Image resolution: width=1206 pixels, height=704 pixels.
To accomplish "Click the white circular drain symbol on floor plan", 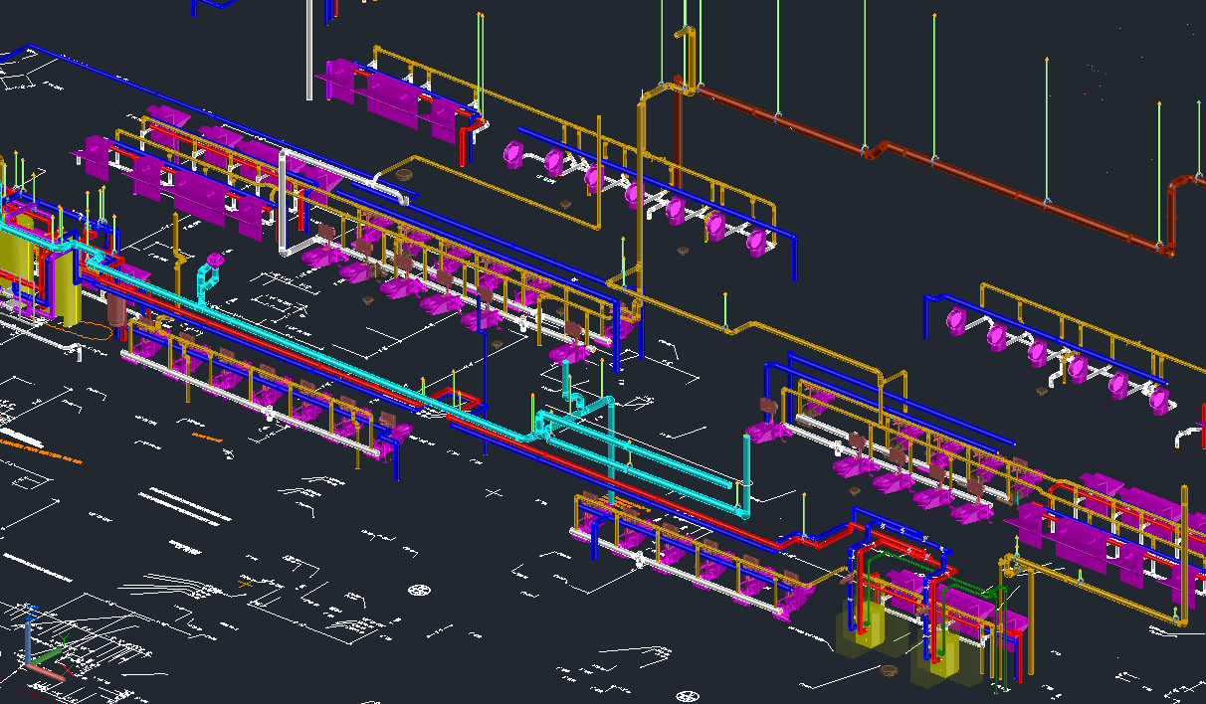I will click(421, 591).
